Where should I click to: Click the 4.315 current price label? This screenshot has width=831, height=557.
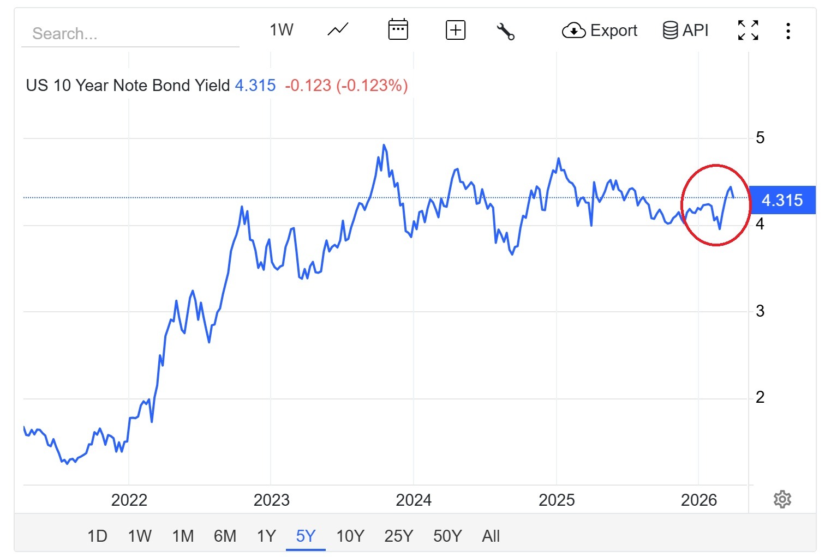pyautogui.click(x=782, y=200)
